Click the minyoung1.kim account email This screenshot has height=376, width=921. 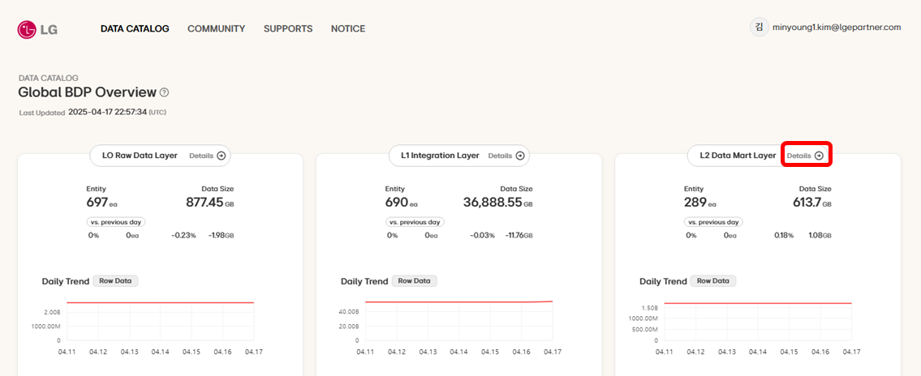836,27
